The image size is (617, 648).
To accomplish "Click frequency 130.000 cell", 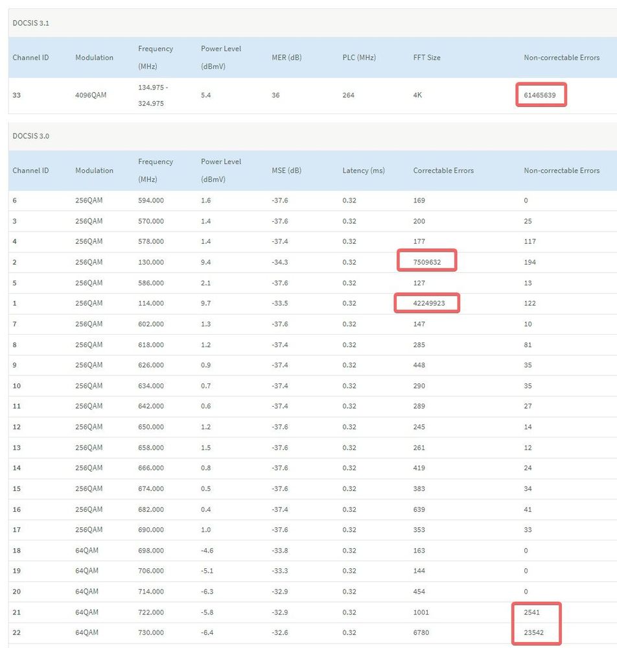I will [151, 262].
